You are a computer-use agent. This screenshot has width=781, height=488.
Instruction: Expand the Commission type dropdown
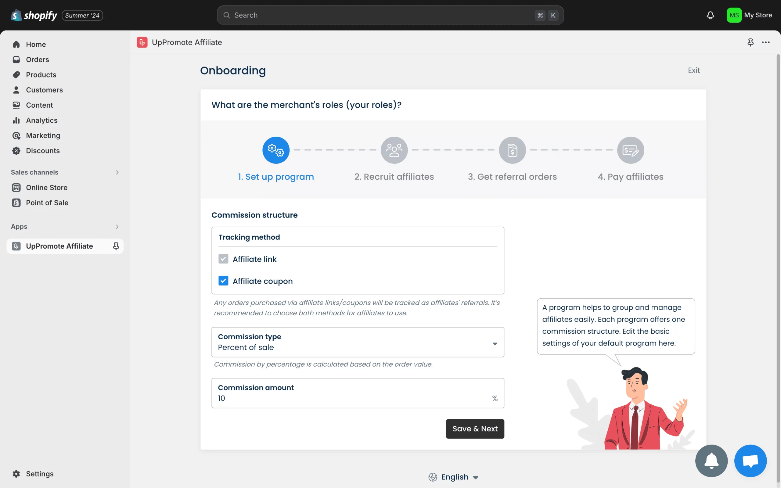(494, 344)
